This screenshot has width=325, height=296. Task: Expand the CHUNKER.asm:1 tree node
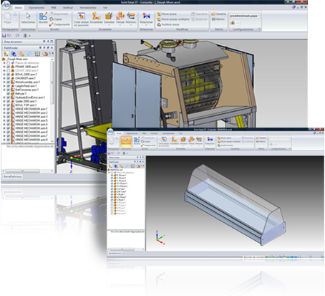click(4, 78)
